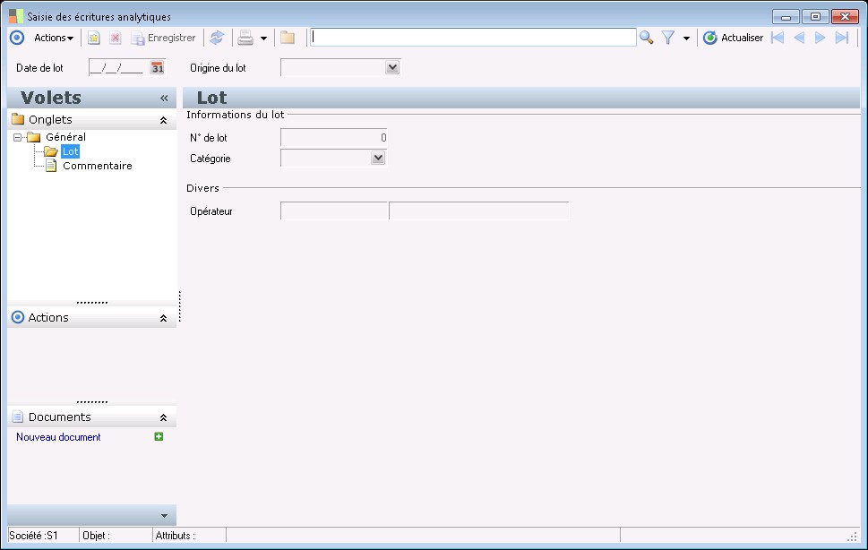Click the N° de lot field
The width and height of the screenshot is (868, 550).
[x=334, y=137]
